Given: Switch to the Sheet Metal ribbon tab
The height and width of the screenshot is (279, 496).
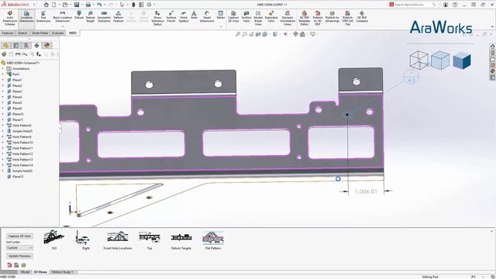Looking at the screenshot, I should coord(40,33).
